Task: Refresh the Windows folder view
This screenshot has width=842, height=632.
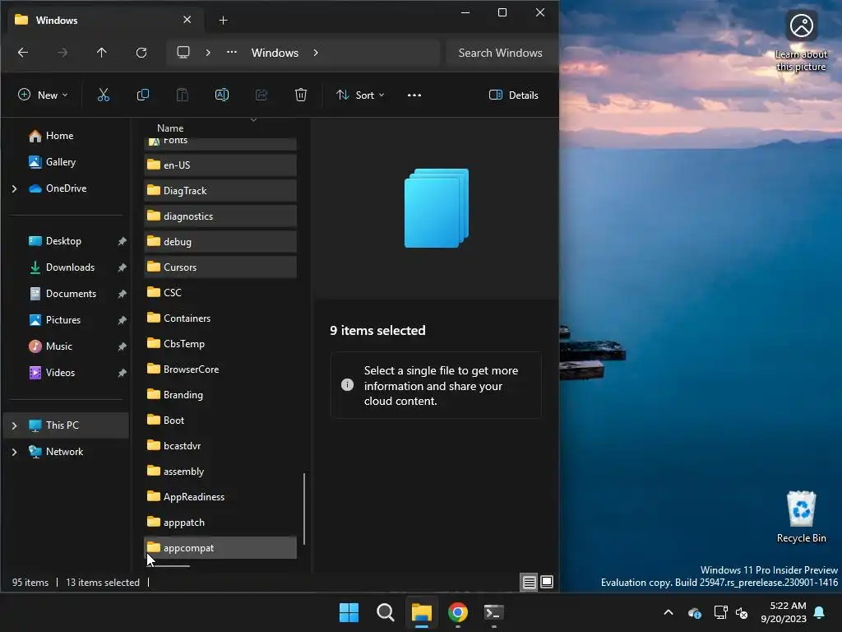Action: coord(141,53)
